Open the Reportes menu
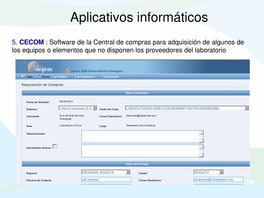The height and width of the screenshot is (198, 264). (113, 77)
